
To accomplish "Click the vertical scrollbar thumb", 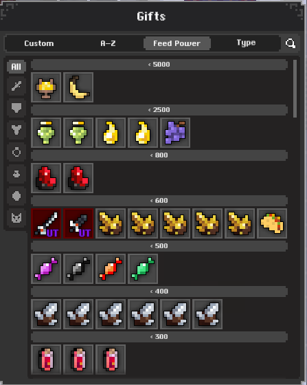I will 295,89.
